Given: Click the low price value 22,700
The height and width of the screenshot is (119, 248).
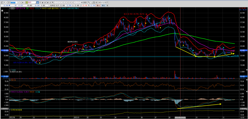Looking at the screenshot, I should point(92,5).
